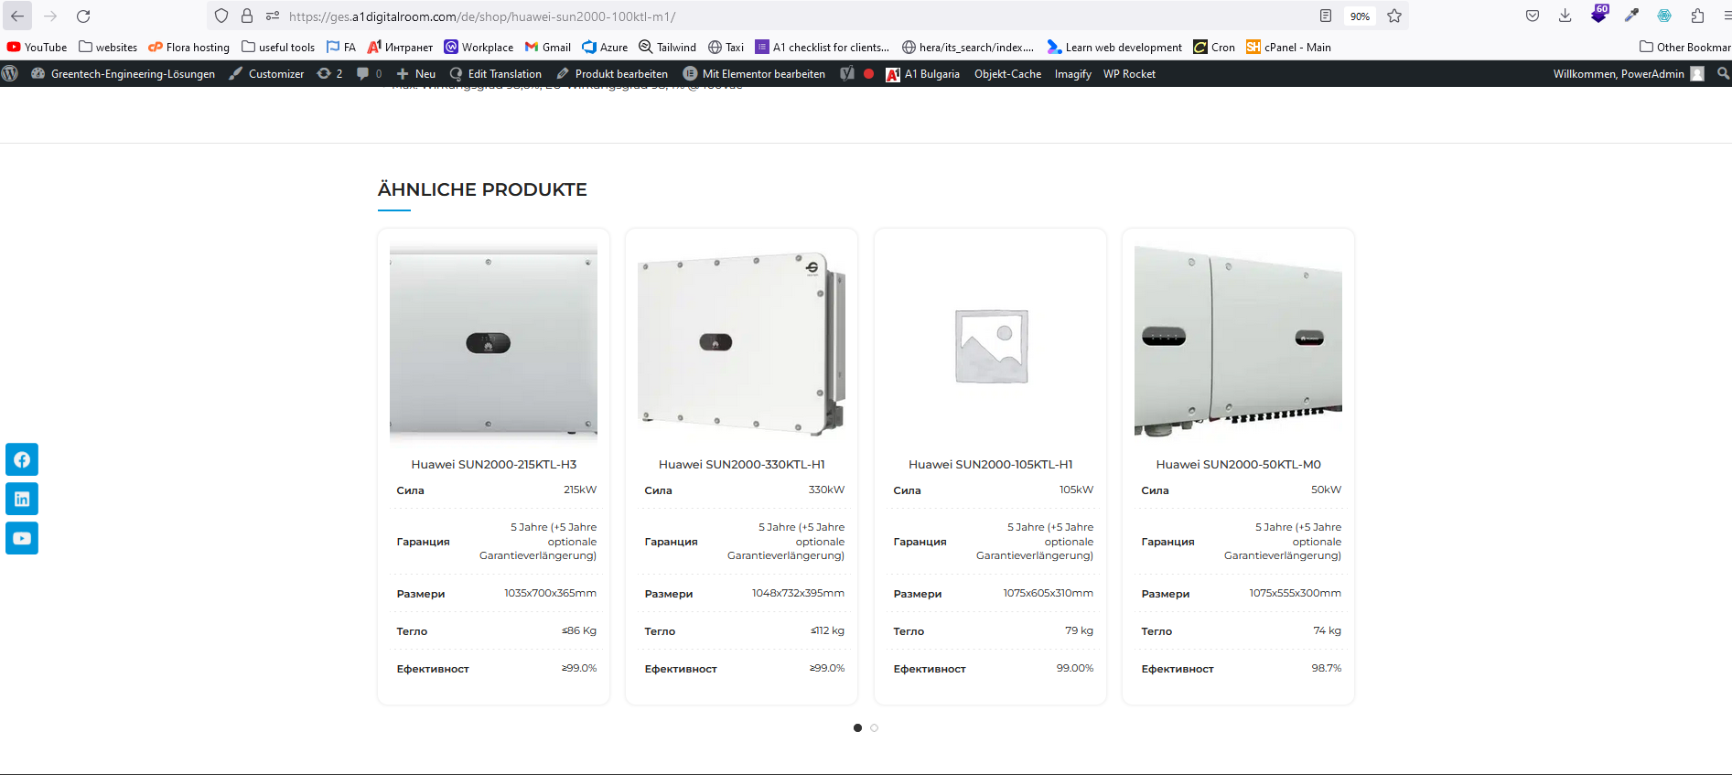Click the LinkedIn share icon

click(x=22, y=499)
